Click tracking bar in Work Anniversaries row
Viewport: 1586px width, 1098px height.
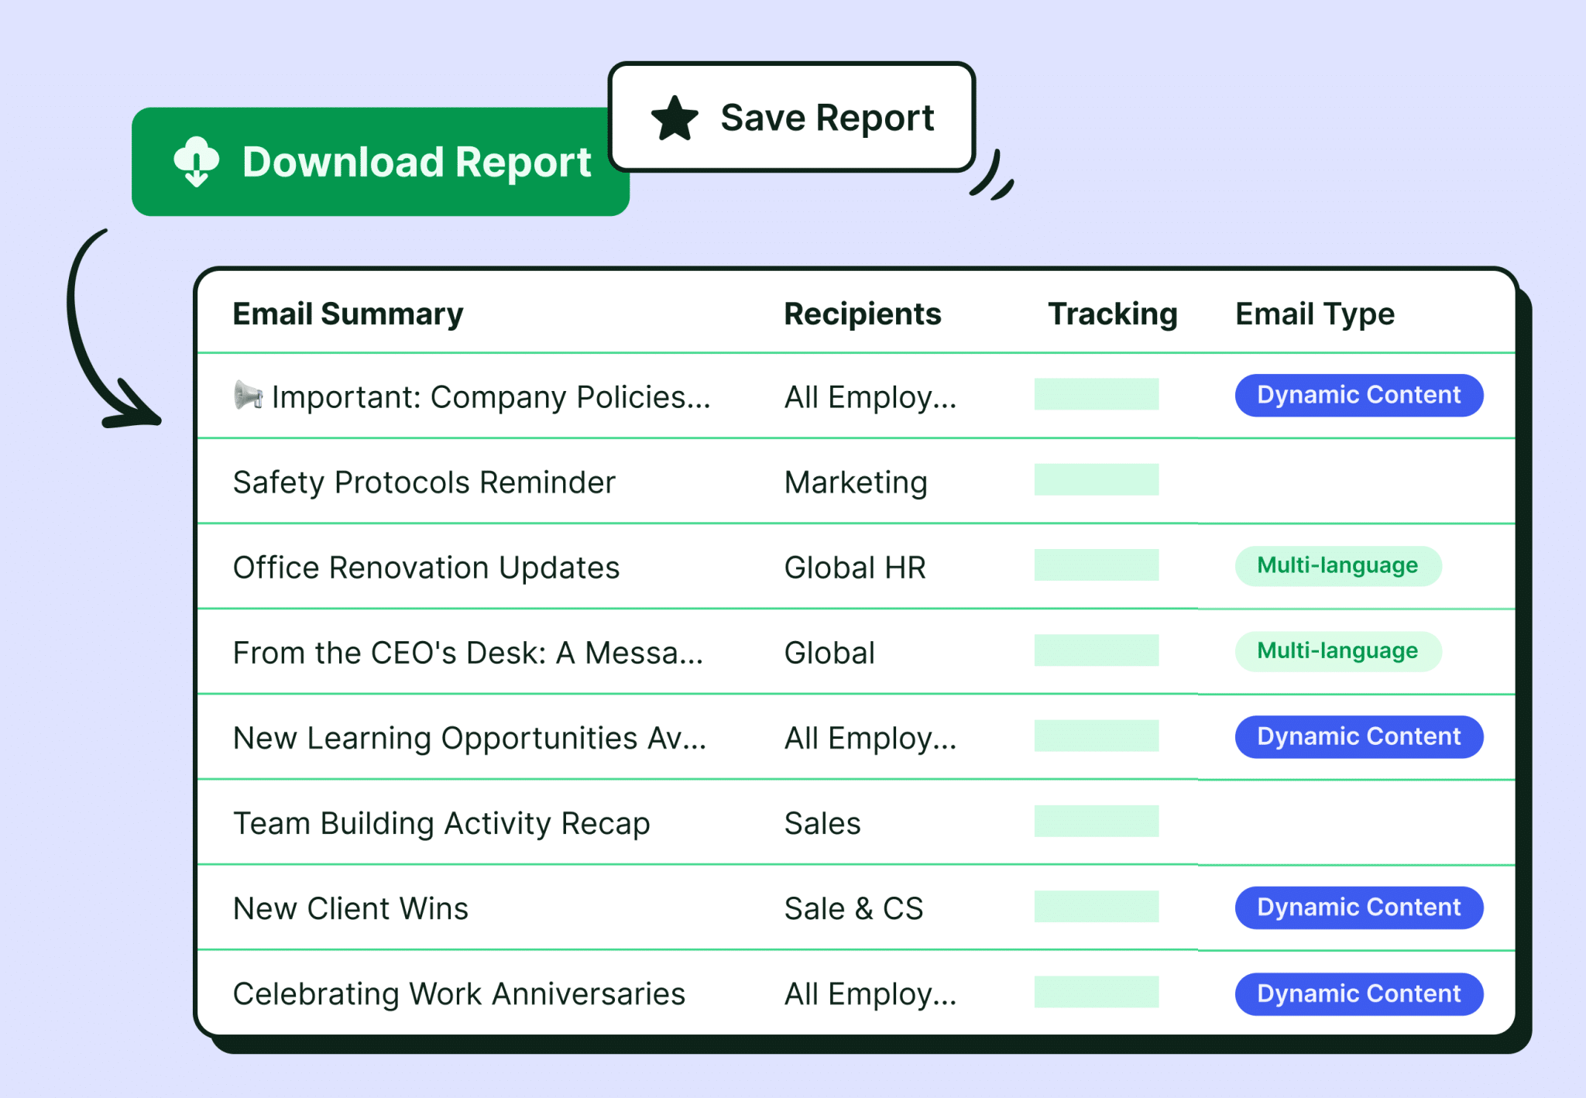[x=1097, y=992]
